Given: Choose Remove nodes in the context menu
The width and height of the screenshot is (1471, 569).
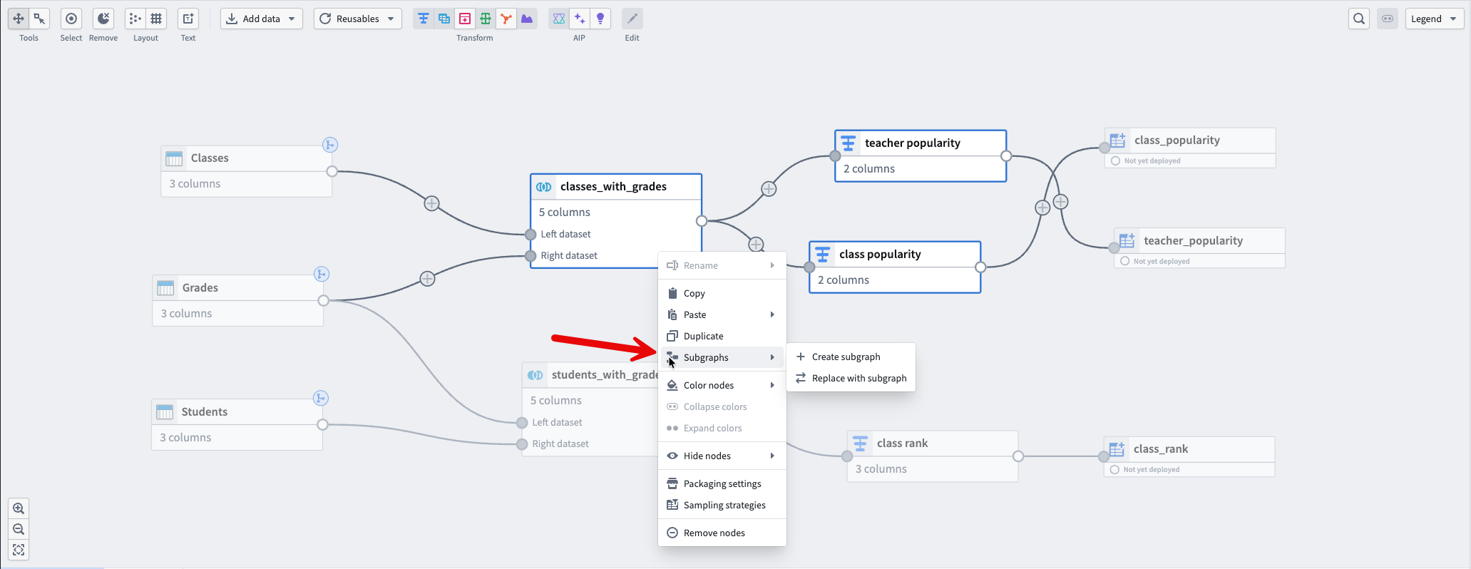Looking at the screenshot, I should pyautogui.click(x=722, y=533).
